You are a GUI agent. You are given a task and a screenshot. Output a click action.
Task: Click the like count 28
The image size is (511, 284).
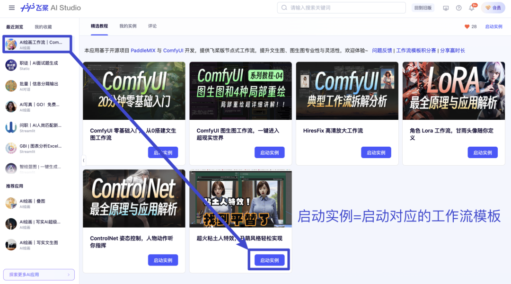coord(474,27)
